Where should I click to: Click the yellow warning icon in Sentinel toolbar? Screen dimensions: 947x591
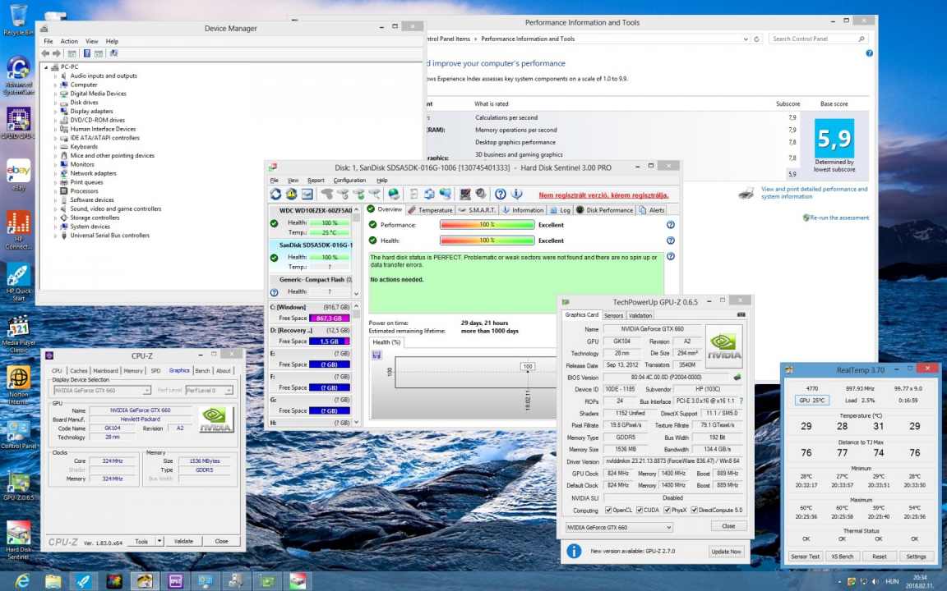coord(291,195)
